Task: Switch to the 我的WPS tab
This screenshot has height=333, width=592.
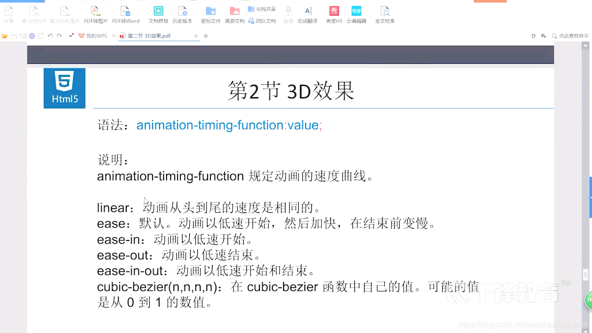Action: pos(93,36)
